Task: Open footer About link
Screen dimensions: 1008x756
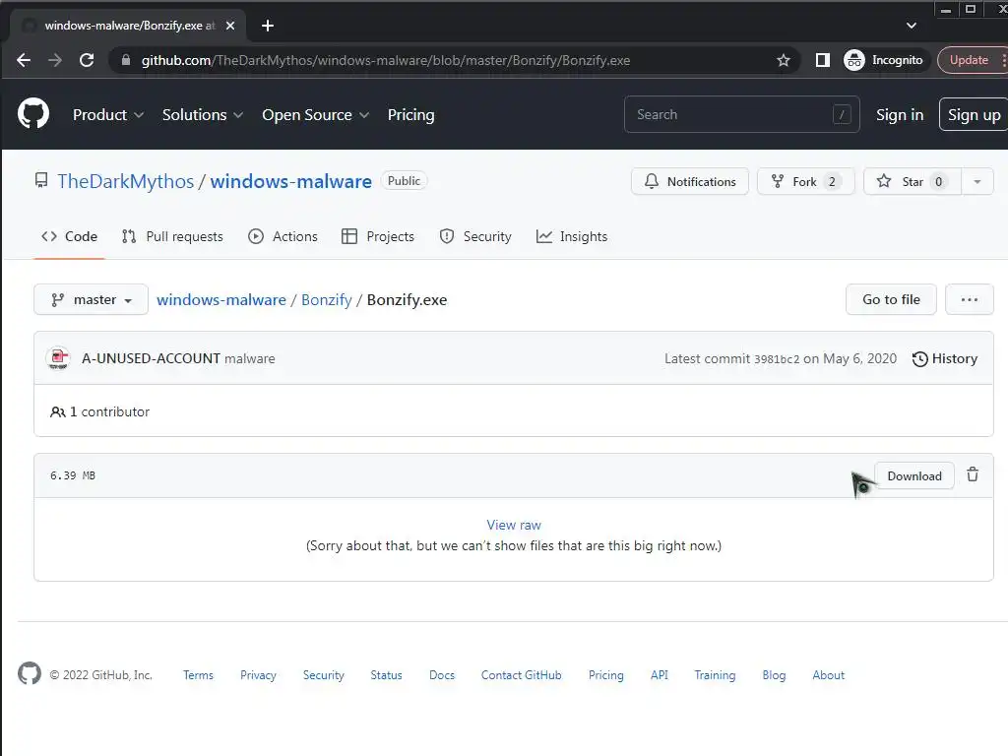Action: [828, 675]
